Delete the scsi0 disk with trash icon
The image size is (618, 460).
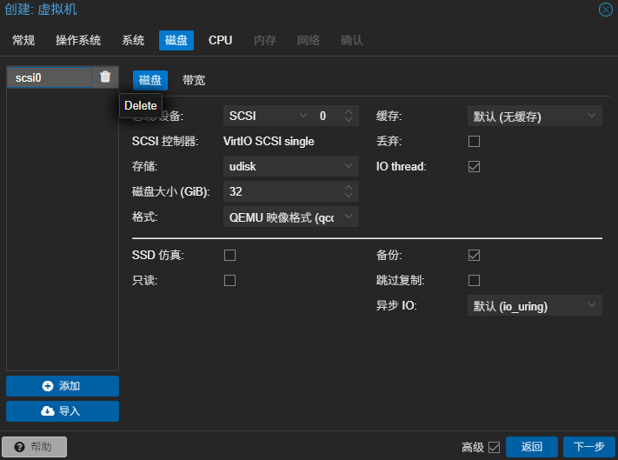[105, 77]
